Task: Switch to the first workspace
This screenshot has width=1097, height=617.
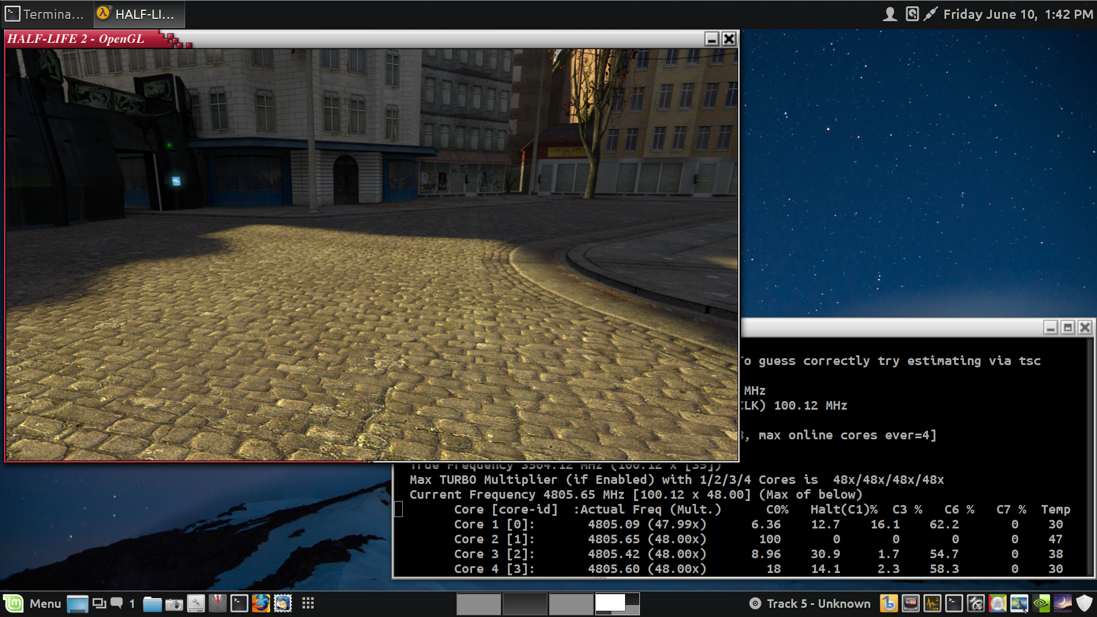Action: [478, 604]
